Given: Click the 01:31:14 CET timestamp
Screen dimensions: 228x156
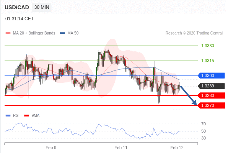Looking at the screenshot, I should point(20,19).
